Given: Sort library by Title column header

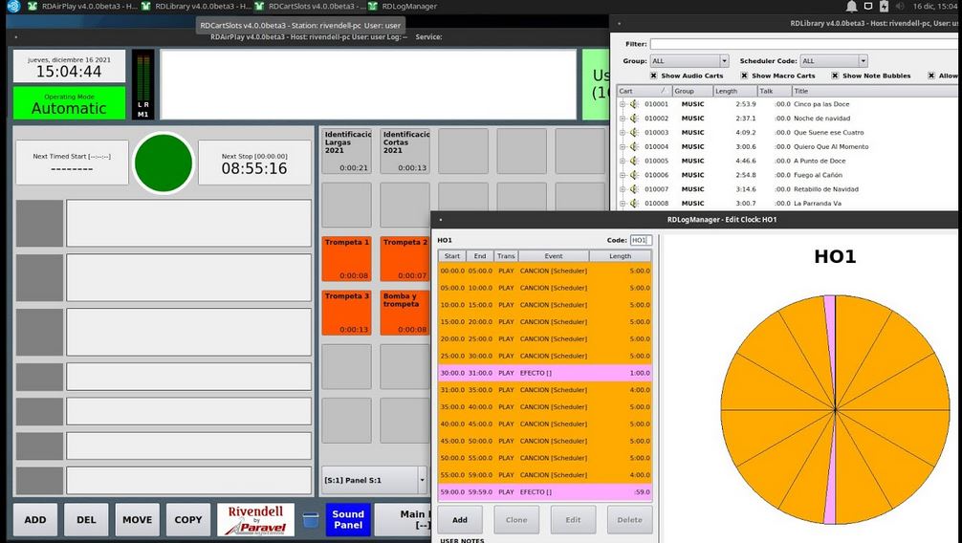Looking at the screenshot, I should [874, 91].
